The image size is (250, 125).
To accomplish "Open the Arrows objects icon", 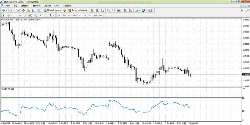I will coord(51,15).
